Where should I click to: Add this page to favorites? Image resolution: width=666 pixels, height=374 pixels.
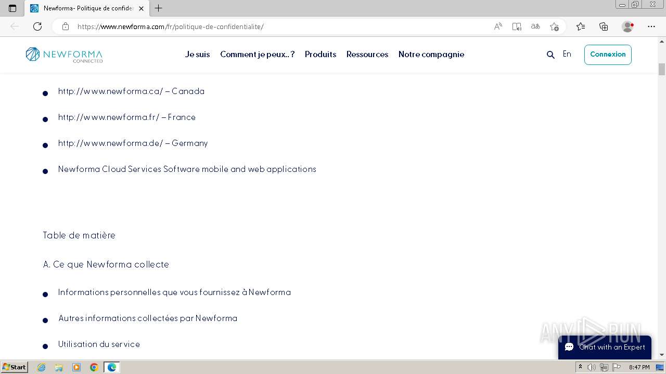point(555,26)
